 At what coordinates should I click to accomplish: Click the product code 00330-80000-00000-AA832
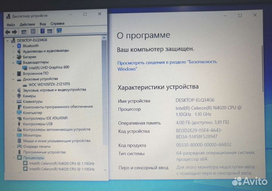click(204, 145)
